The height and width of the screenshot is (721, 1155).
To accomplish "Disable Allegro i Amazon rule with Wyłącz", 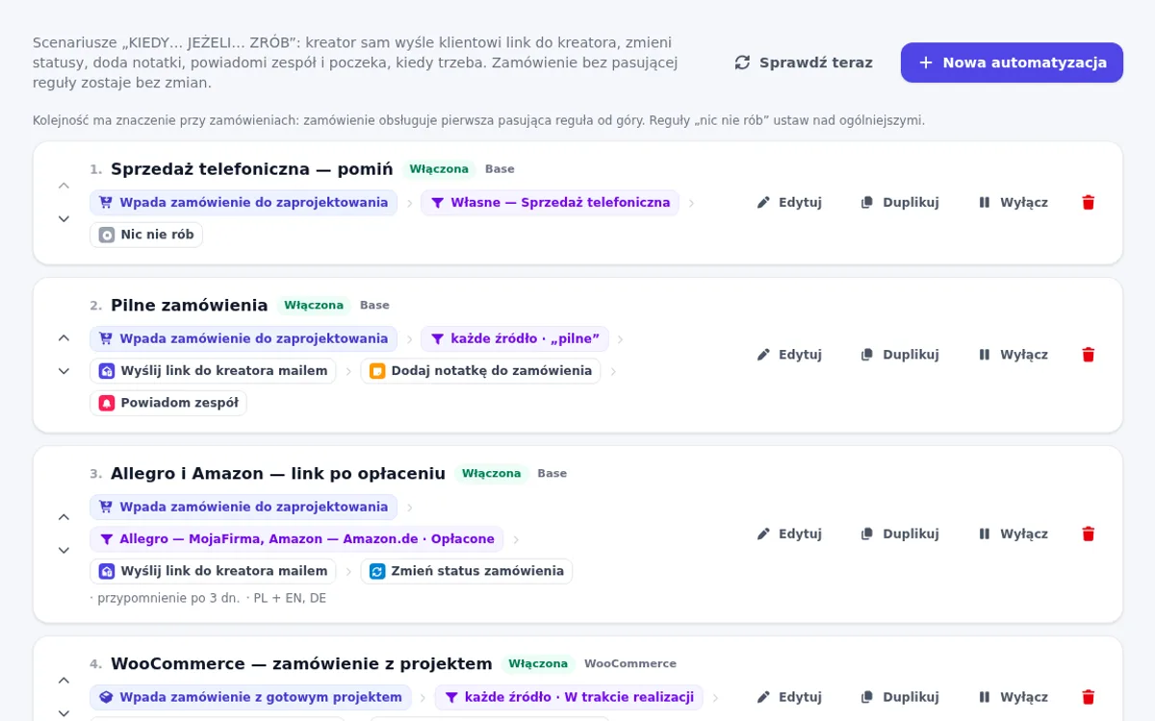I will click(x=1013, y=534).
